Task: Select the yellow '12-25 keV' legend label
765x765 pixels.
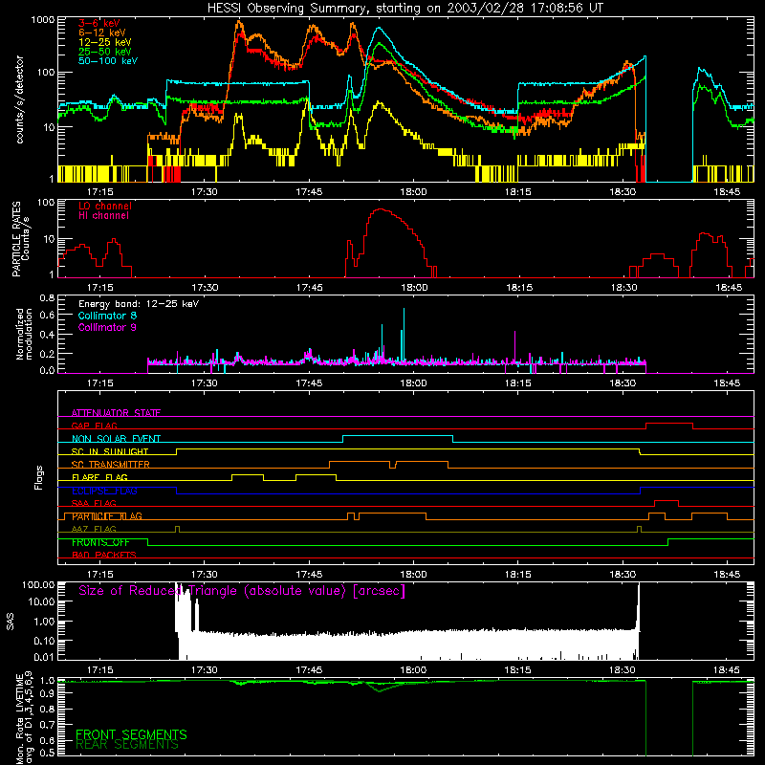Action: tap(104, 42)
